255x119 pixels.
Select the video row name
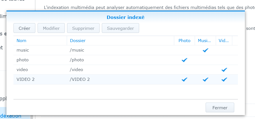pyautogui.click(x=22, y=70)
